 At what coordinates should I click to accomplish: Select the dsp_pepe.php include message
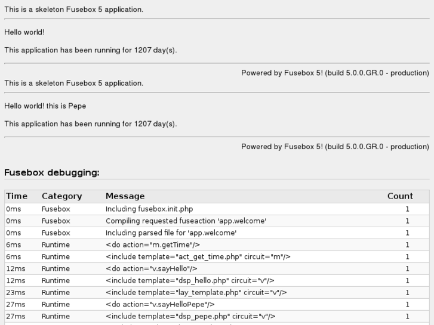pyautogui.click(x=190, y=317)
